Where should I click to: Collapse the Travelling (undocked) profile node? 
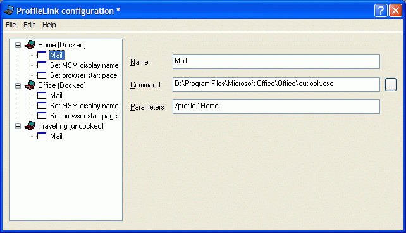[18, 126]
